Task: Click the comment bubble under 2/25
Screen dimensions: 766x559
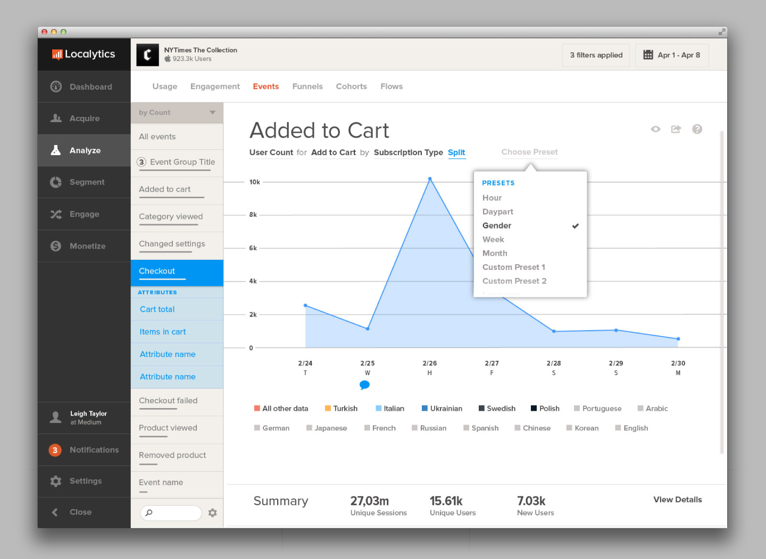Action: [364, 385]
